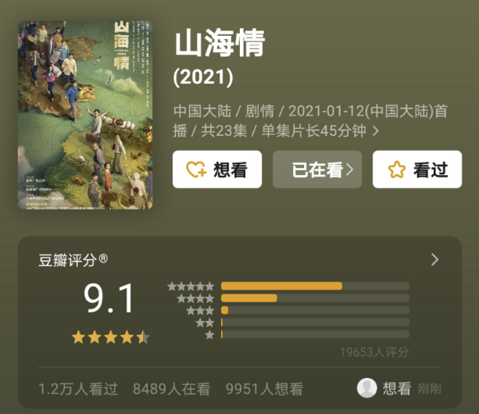Open the 8489人在看 list

(171, 389)
